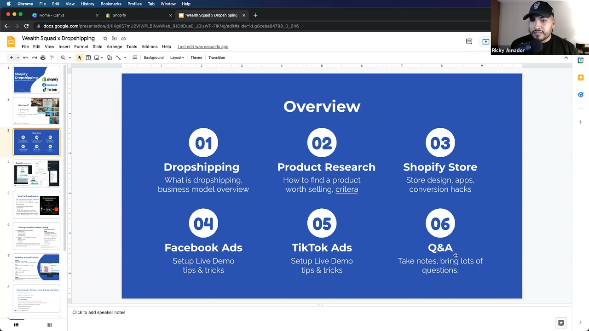Reload the page in Chrome
The width and height of the screenshot is (589, 331).
coord(26,26)
